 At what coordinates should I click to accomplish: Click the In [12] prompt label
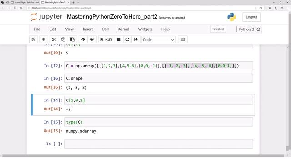click(53, 66)
